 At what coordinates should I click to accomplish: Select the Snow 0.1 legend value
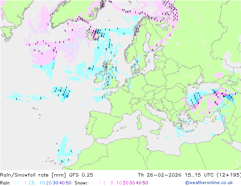tap(91, 183)
